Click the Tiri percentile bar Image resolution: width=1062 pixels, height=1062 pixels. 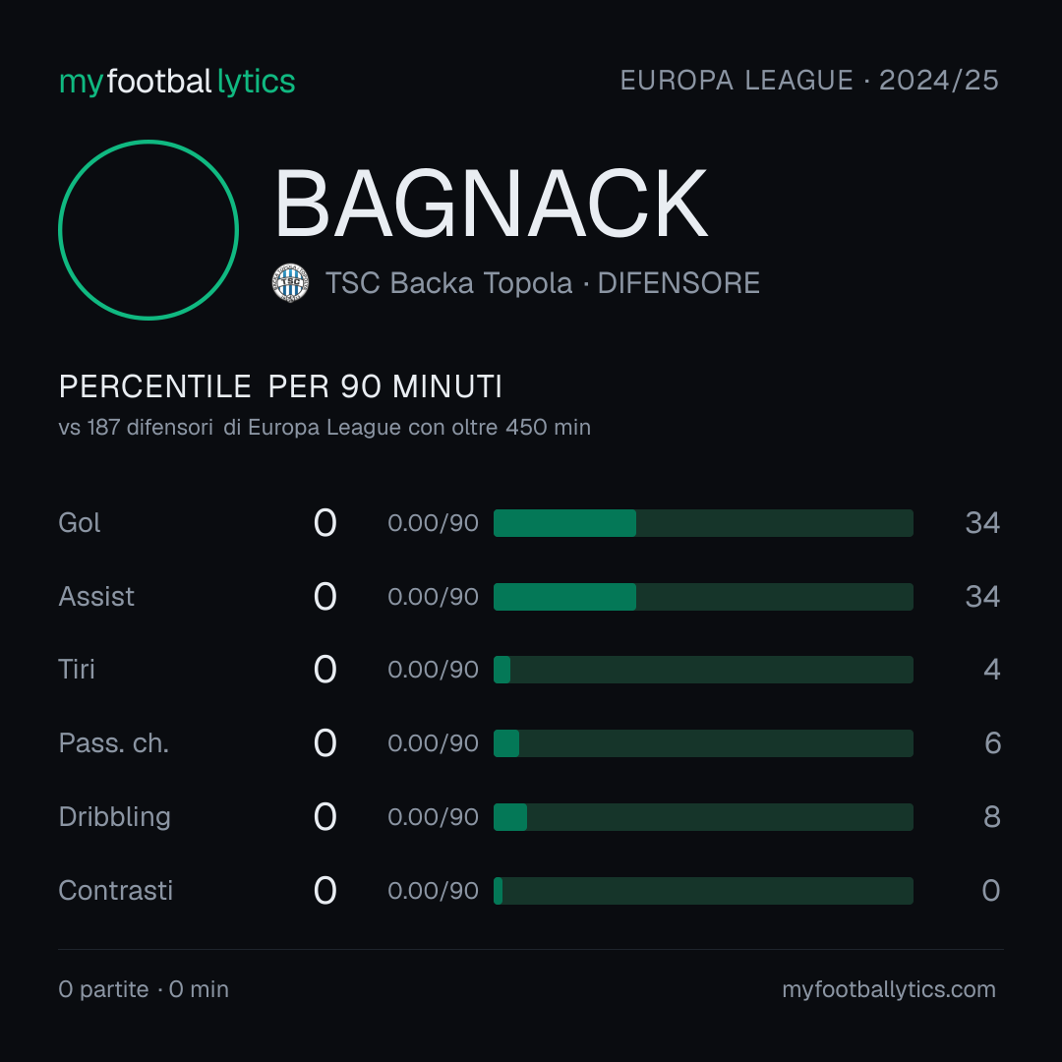tap(703, 670)
